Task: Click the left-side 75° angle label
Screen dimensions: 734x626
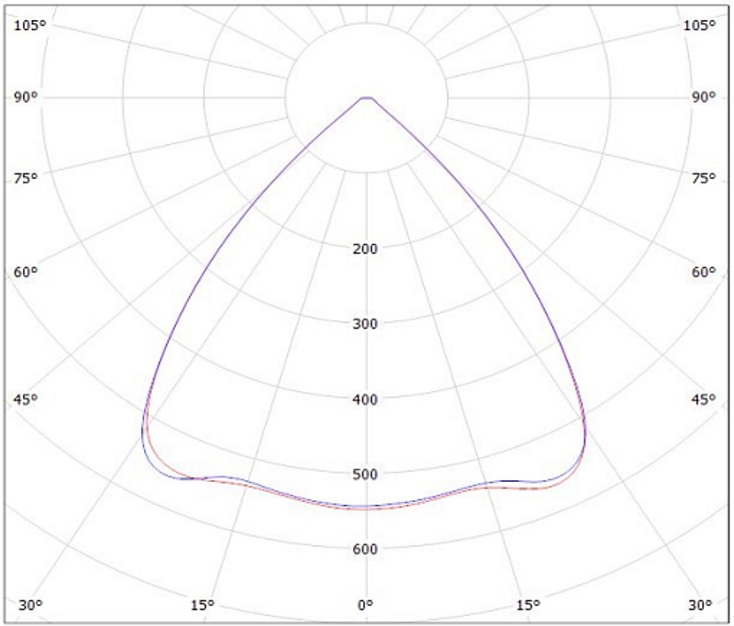Action: point(26,178)
